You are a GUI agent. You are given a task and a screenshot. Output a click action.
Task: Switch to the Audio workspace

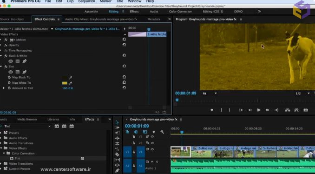[154, 12]
